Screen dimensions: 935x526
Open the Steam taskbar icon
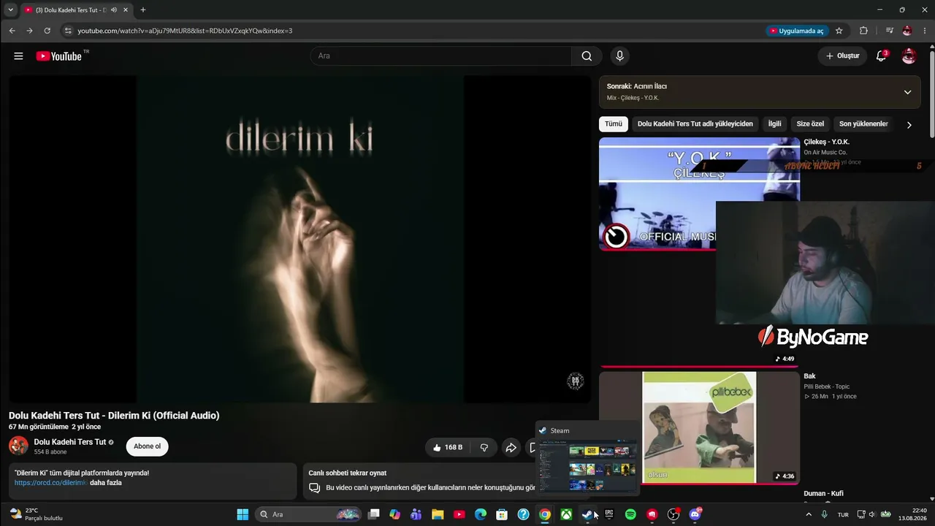(587, 514)
